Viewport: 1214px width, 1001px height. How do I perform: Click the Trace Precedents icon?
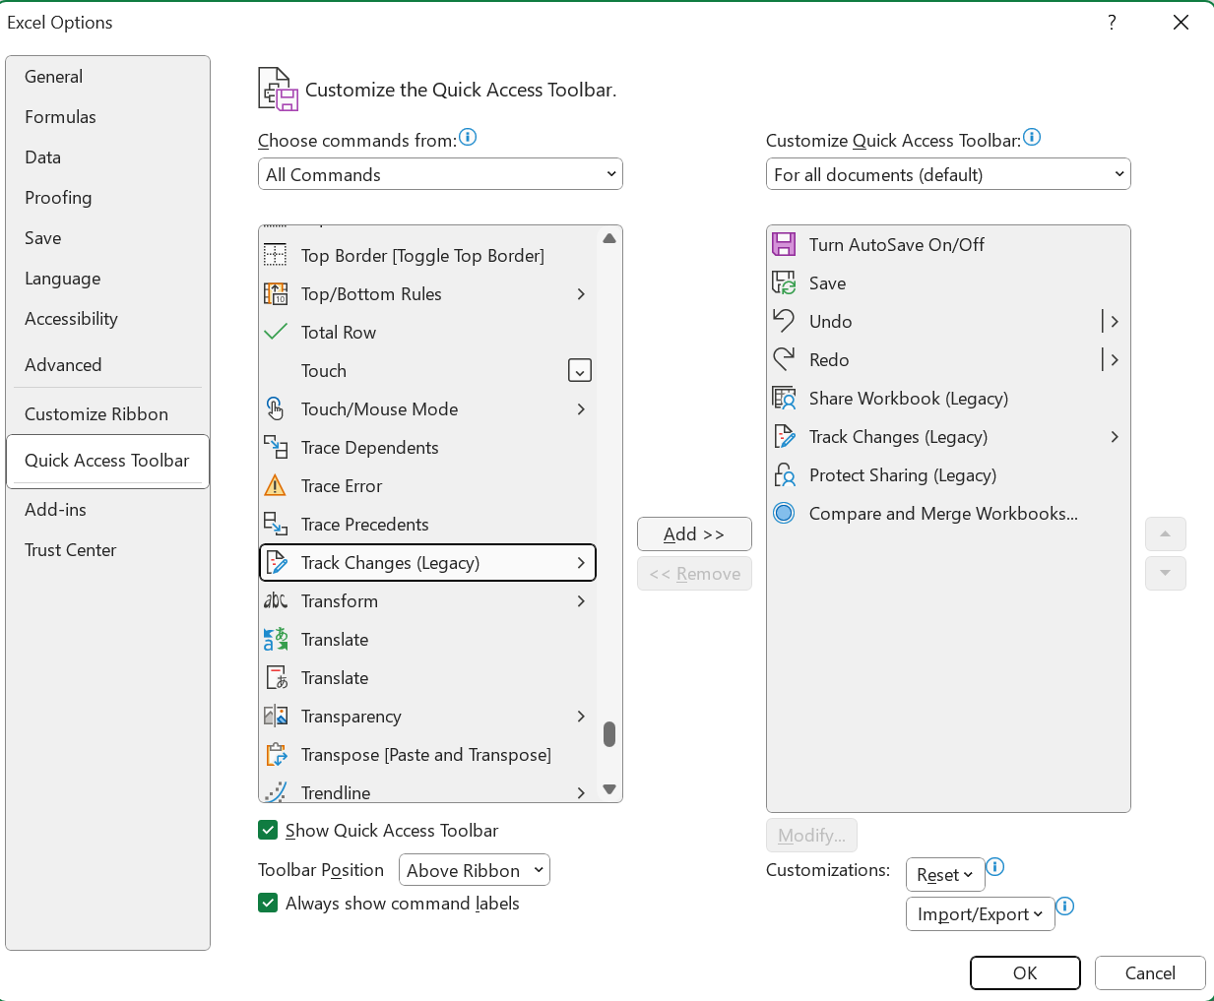pos(276,525)
